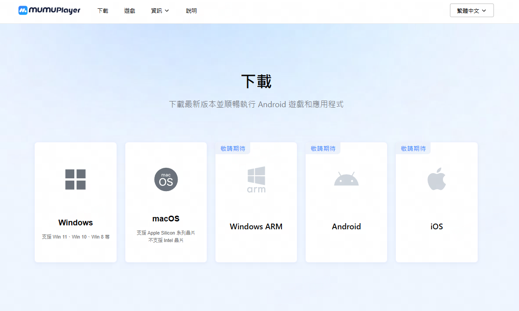Click the macOS circle icon
Image resolution: width=519 pixels, height=311 pixels.
(166, 179)
